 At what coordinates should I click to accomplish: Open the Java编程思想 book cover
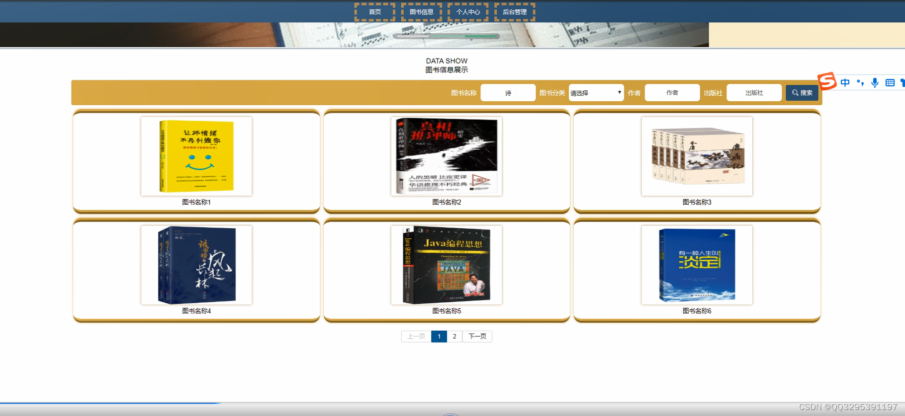(447, 265)
